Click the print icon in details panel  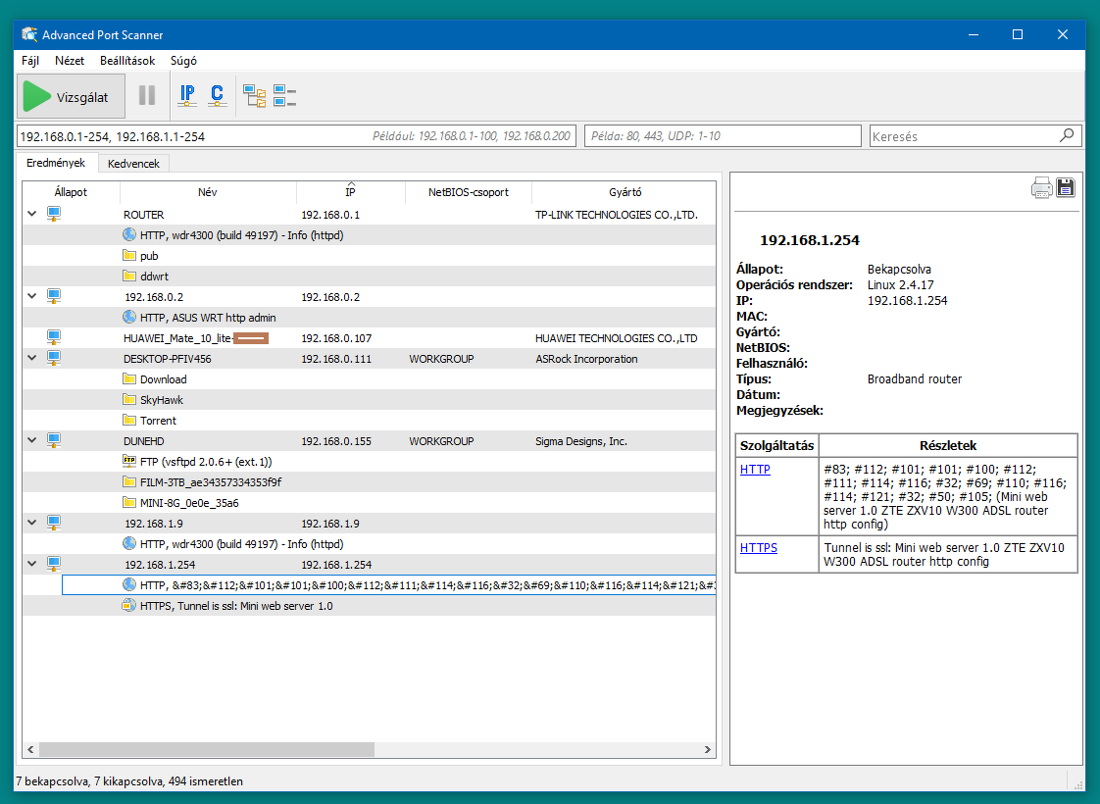(1042, 188)
